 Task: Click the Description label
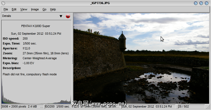[x=12, y=68]
